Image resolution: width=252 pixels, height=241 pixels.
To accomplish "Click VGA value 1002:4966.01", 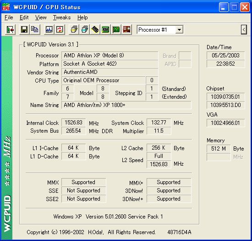I will click(x=225, y=123).
